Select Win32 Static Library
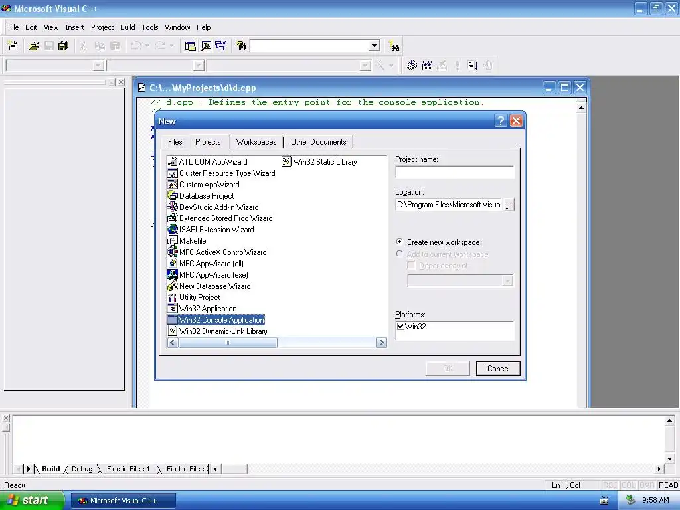 [319, 162]
